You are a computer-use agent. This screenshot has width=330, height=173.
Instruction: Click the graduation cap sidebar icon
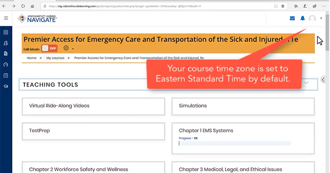(6, 86)
